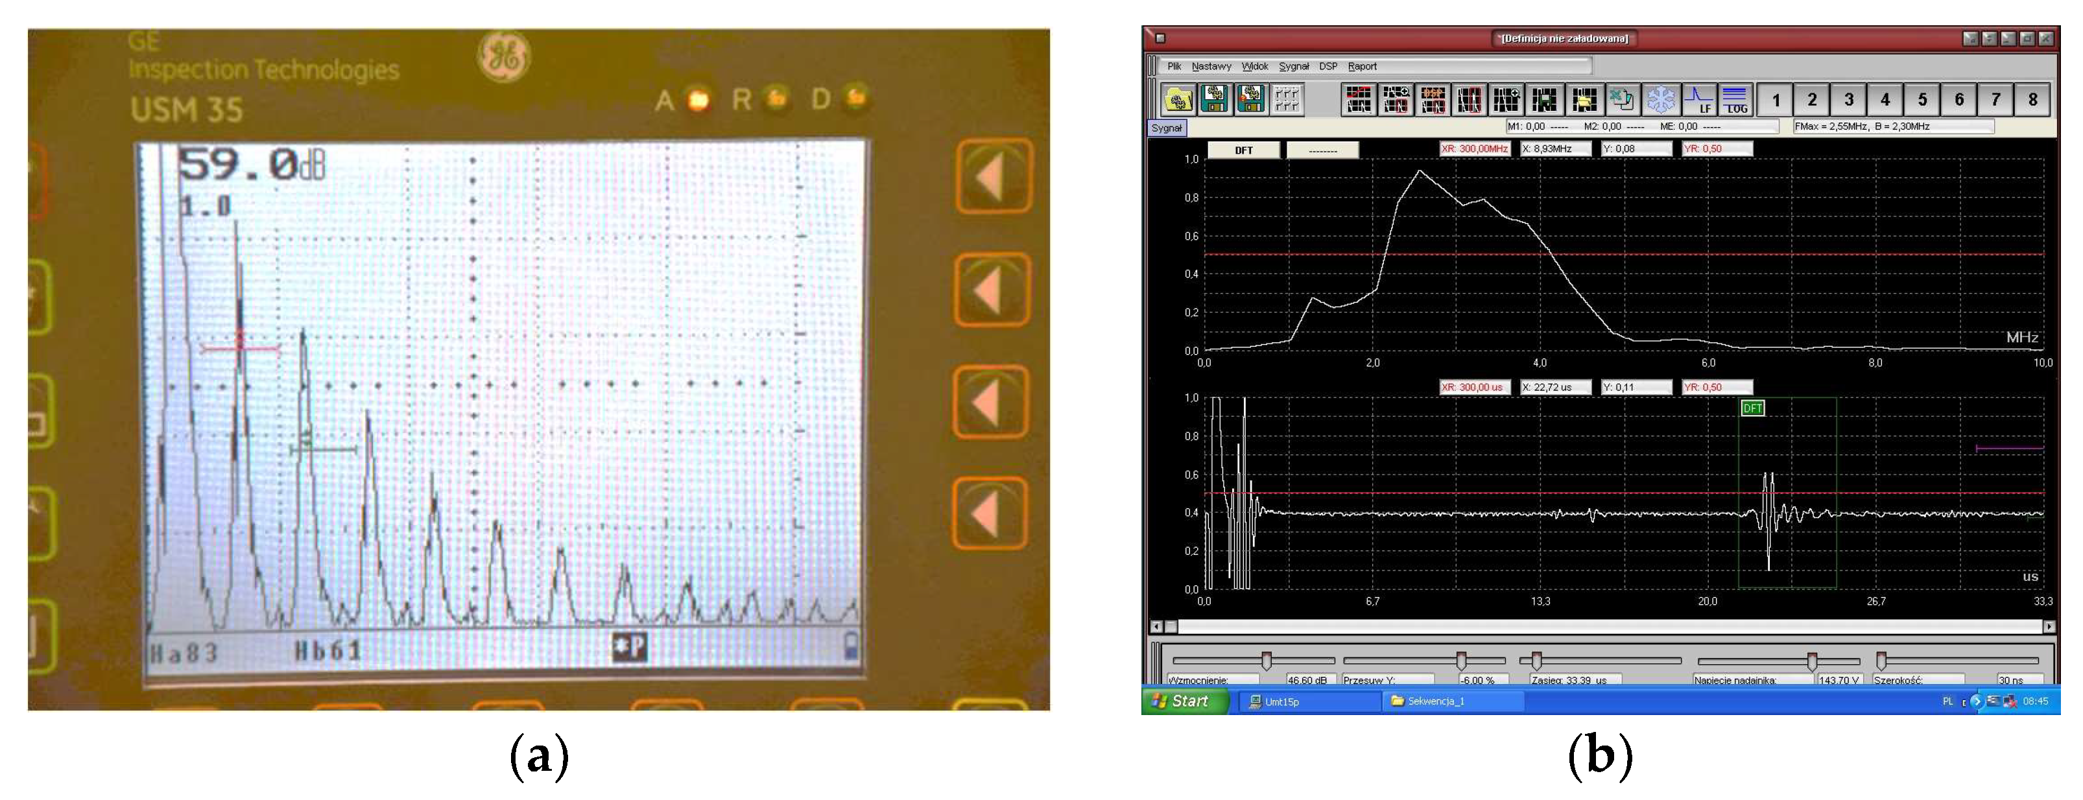2083x800 pixels.
Task: Click preset button 4
Action: (x=1885, y=99)
